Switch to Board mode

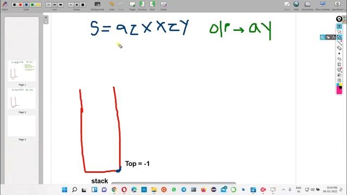click(x=287, y=5)
